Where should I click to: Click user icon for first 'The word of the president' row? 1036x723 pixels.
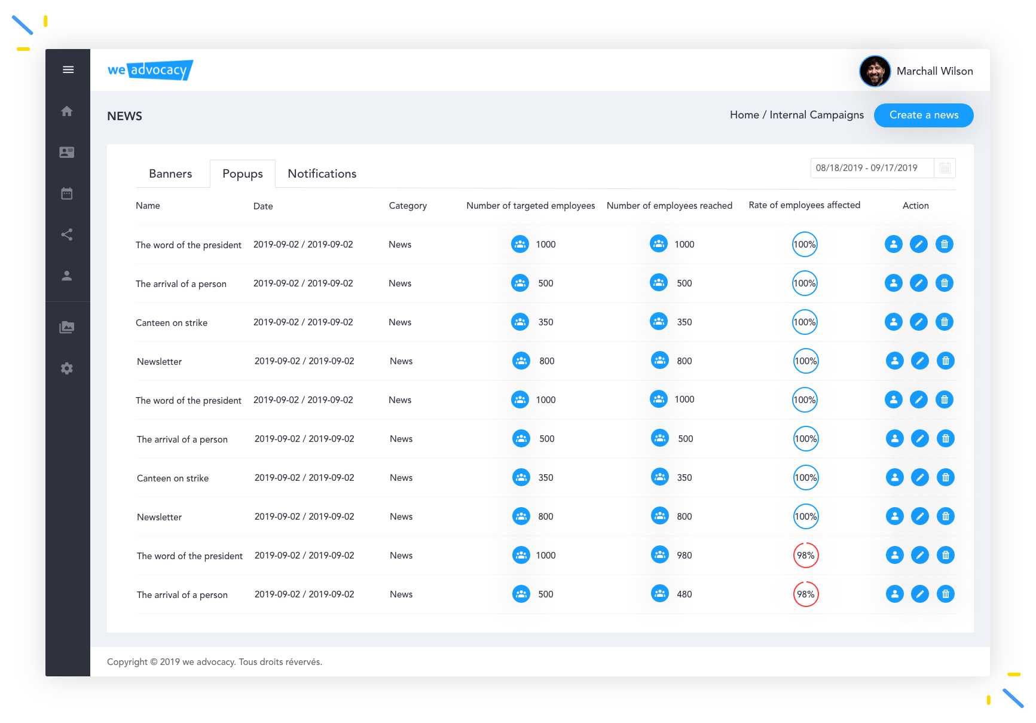(x=894, y=244)
